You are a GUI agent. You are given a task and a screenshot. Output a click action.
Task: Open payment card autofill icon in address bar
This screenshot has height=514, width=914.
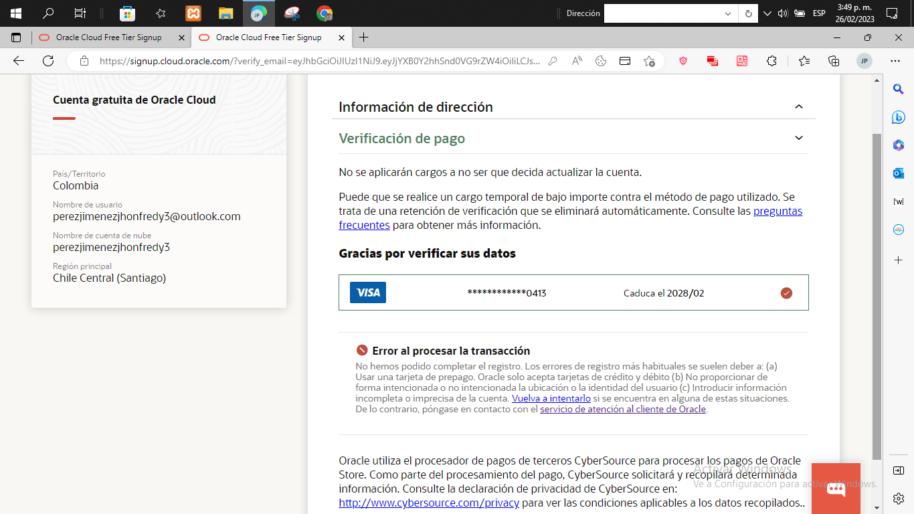[x=625, y=61]
